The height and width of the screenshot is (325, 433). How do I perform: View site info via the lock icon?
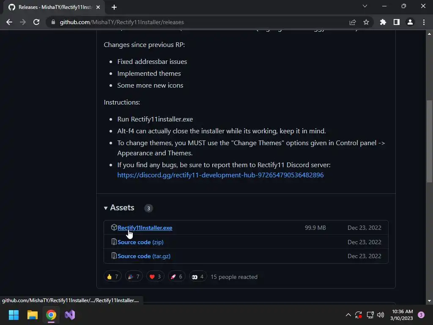53,22
